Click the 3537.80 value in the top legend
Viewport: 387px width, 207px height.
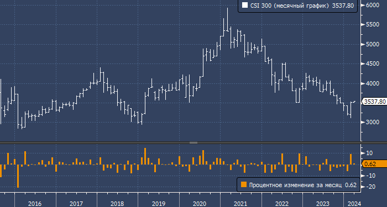click(x=343, y=6)
